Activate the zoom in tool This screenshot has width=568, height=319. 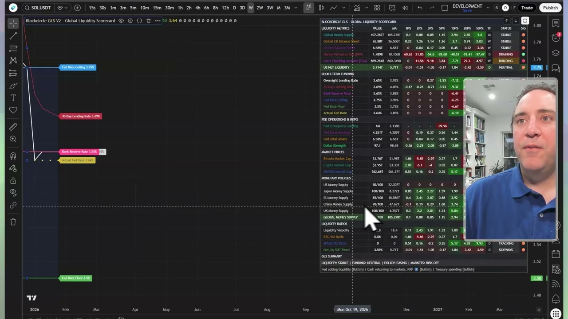point(13,139)
